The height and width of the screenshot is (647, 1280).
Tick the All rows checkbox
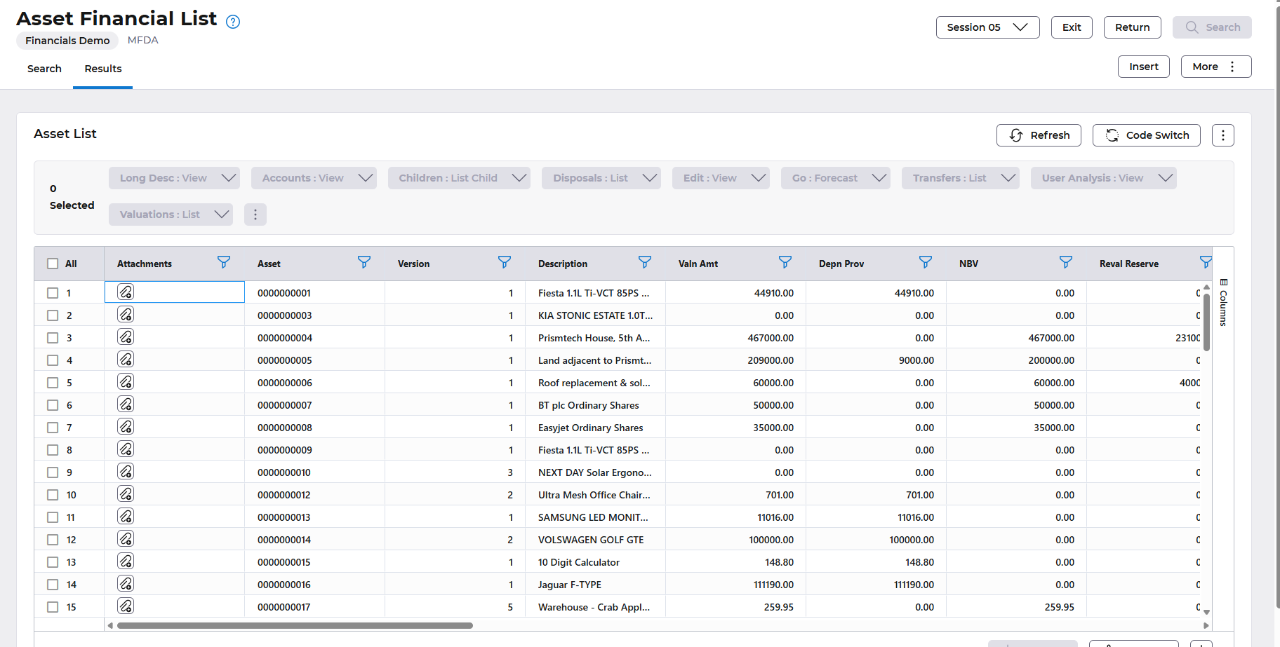click(53, 264)
